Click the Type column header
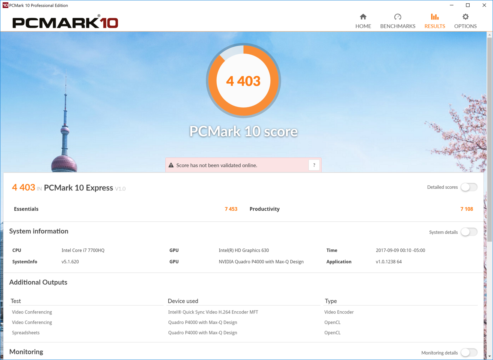The image size is (493, 360). pos(331,301)
